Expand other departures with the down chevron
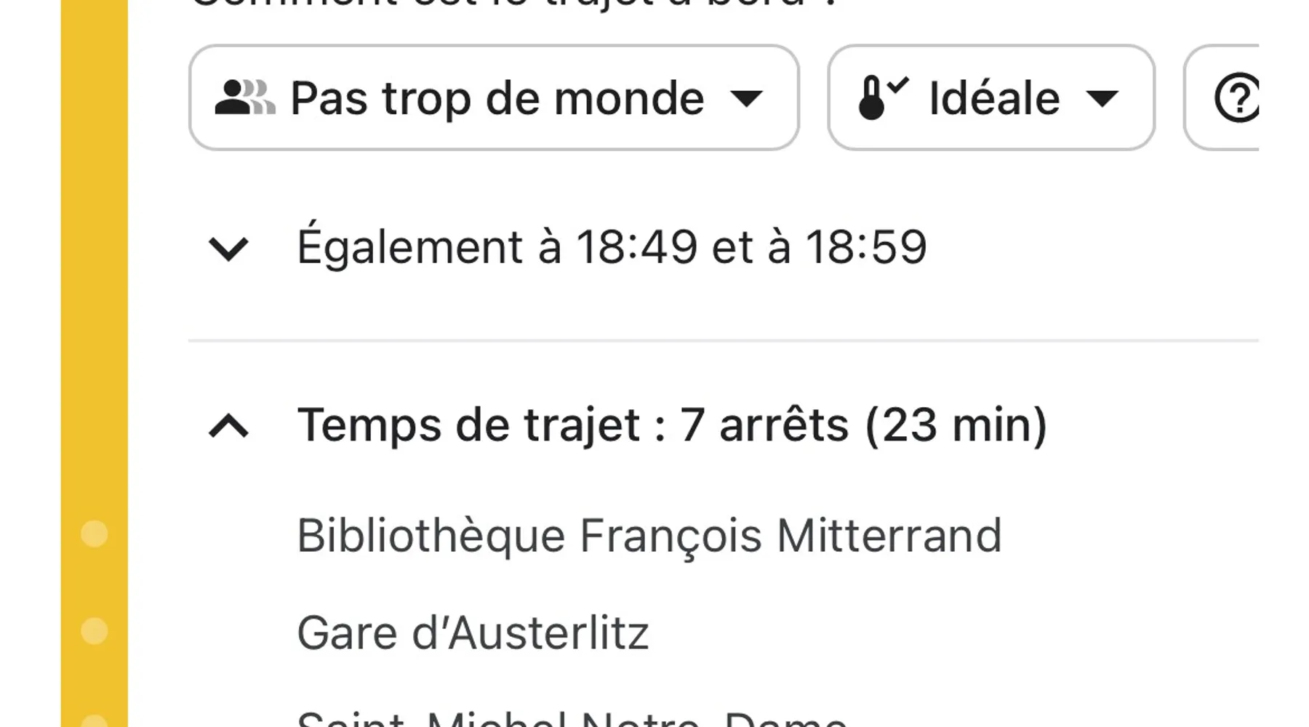The image size is (1309, 727). click(228, 249)
